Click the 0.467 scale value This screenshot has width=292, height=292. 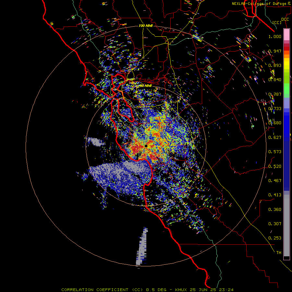click(x=275, y=181)
